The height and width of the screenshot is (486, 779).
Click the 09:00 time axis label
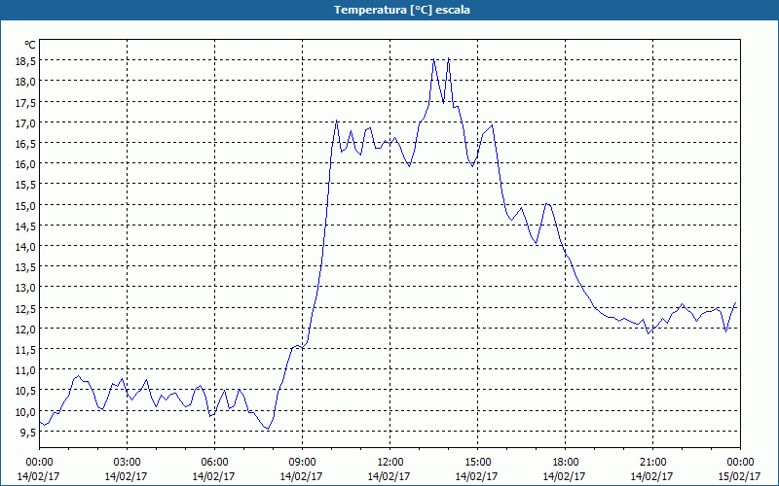(x=302, y=463)
